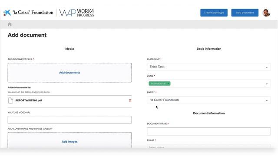Click the Create prototype button
This screenshot has width=278, height=156.
point(214,13)
